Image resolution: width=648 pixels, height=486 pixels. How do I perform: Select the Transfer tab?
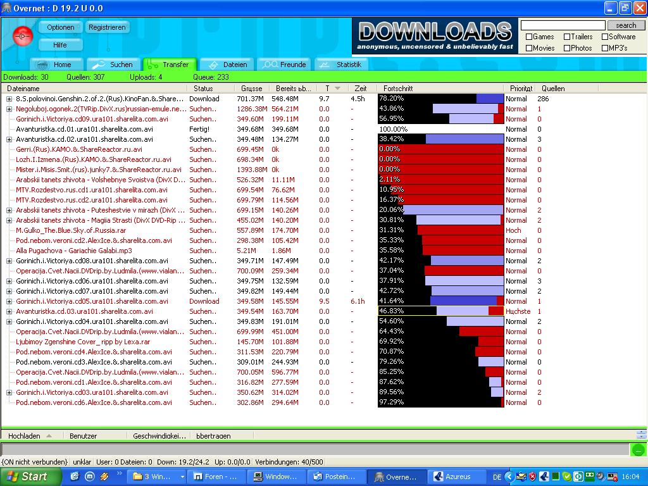point(170,65)
